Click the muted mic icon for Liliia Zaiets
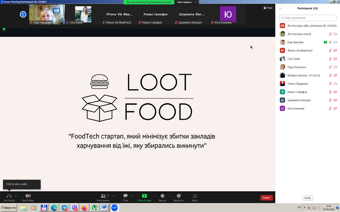The image size is (340, 212). coord(330,59)
